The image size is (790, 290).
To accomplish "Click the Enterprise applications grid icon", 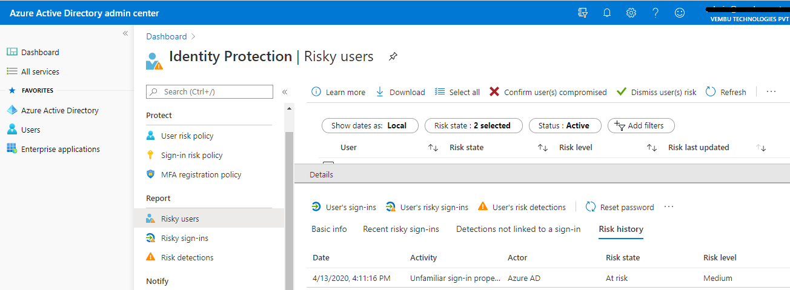I will tap(12, 149).
